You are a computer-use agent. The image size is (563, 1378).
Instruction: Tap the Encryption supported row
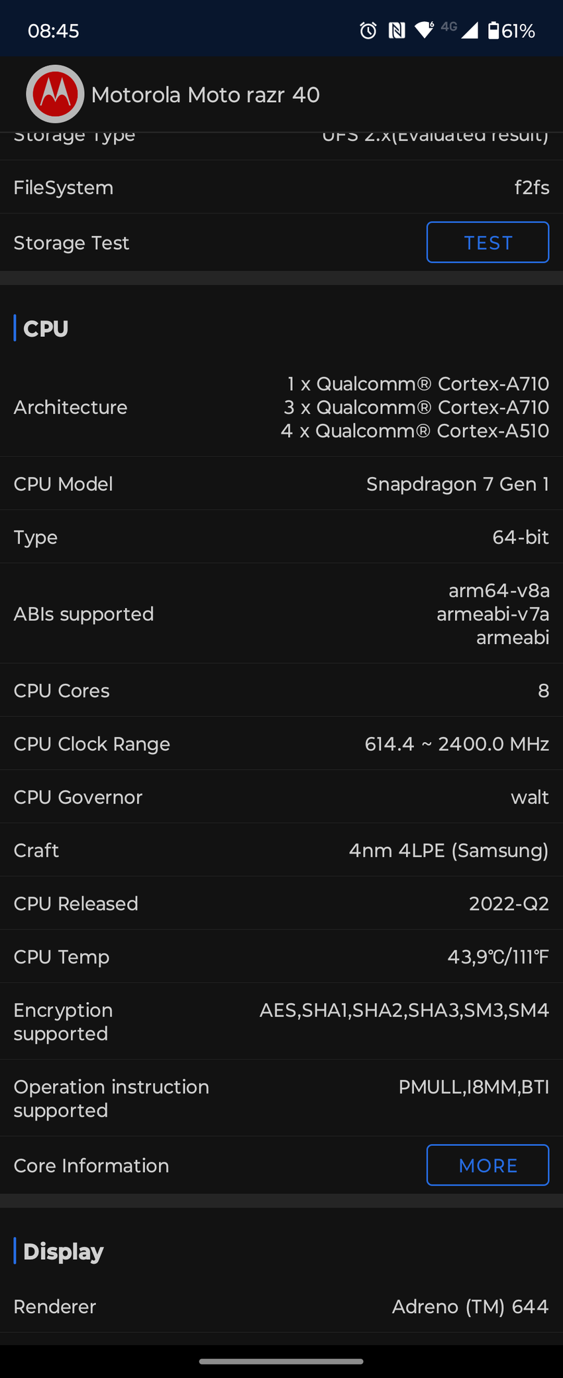tap(281, 1021)
